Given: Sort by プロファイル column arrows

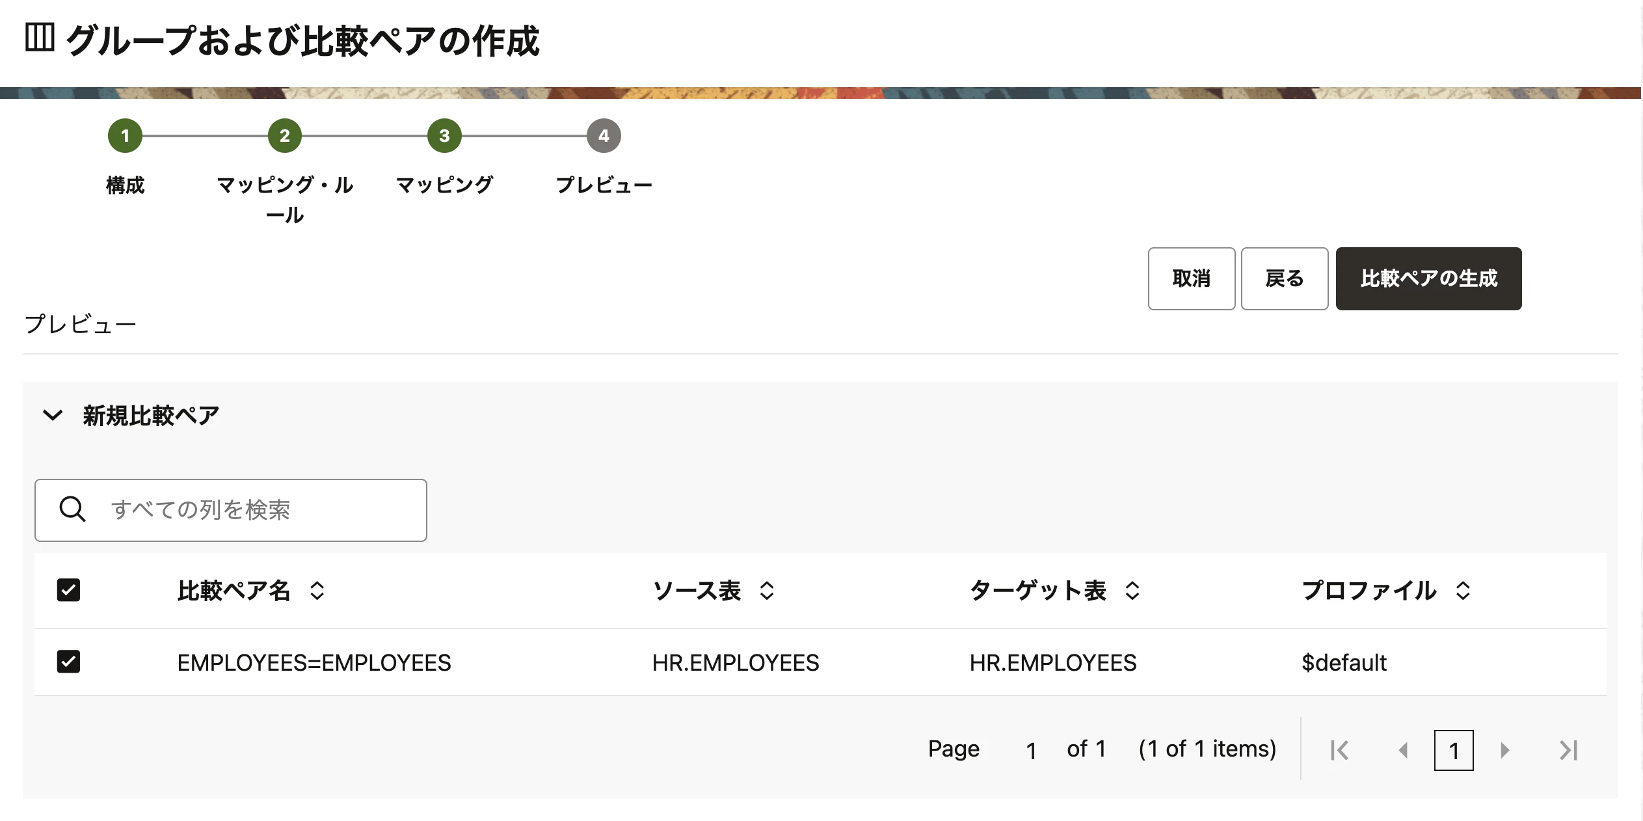Looking at the screenshot, I should point(1463,591).
